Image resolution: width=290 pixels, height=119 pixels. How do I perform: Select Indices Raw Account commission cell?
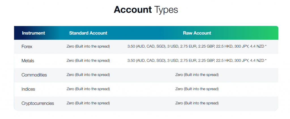pyautogui.click(x=197, y=89)
